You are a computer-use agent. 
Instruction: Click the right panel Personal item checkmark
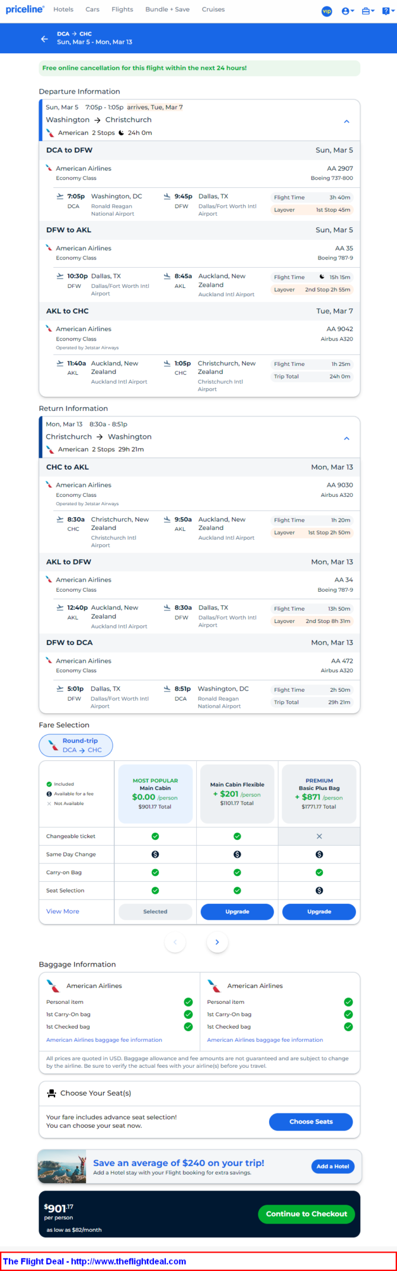pyautogui.click(x=348, y=1002)
